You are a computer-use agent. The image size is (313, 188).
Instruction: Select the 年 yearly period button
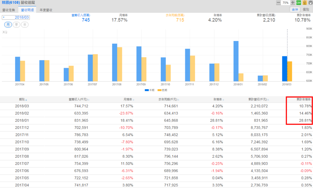click(25, 24)
